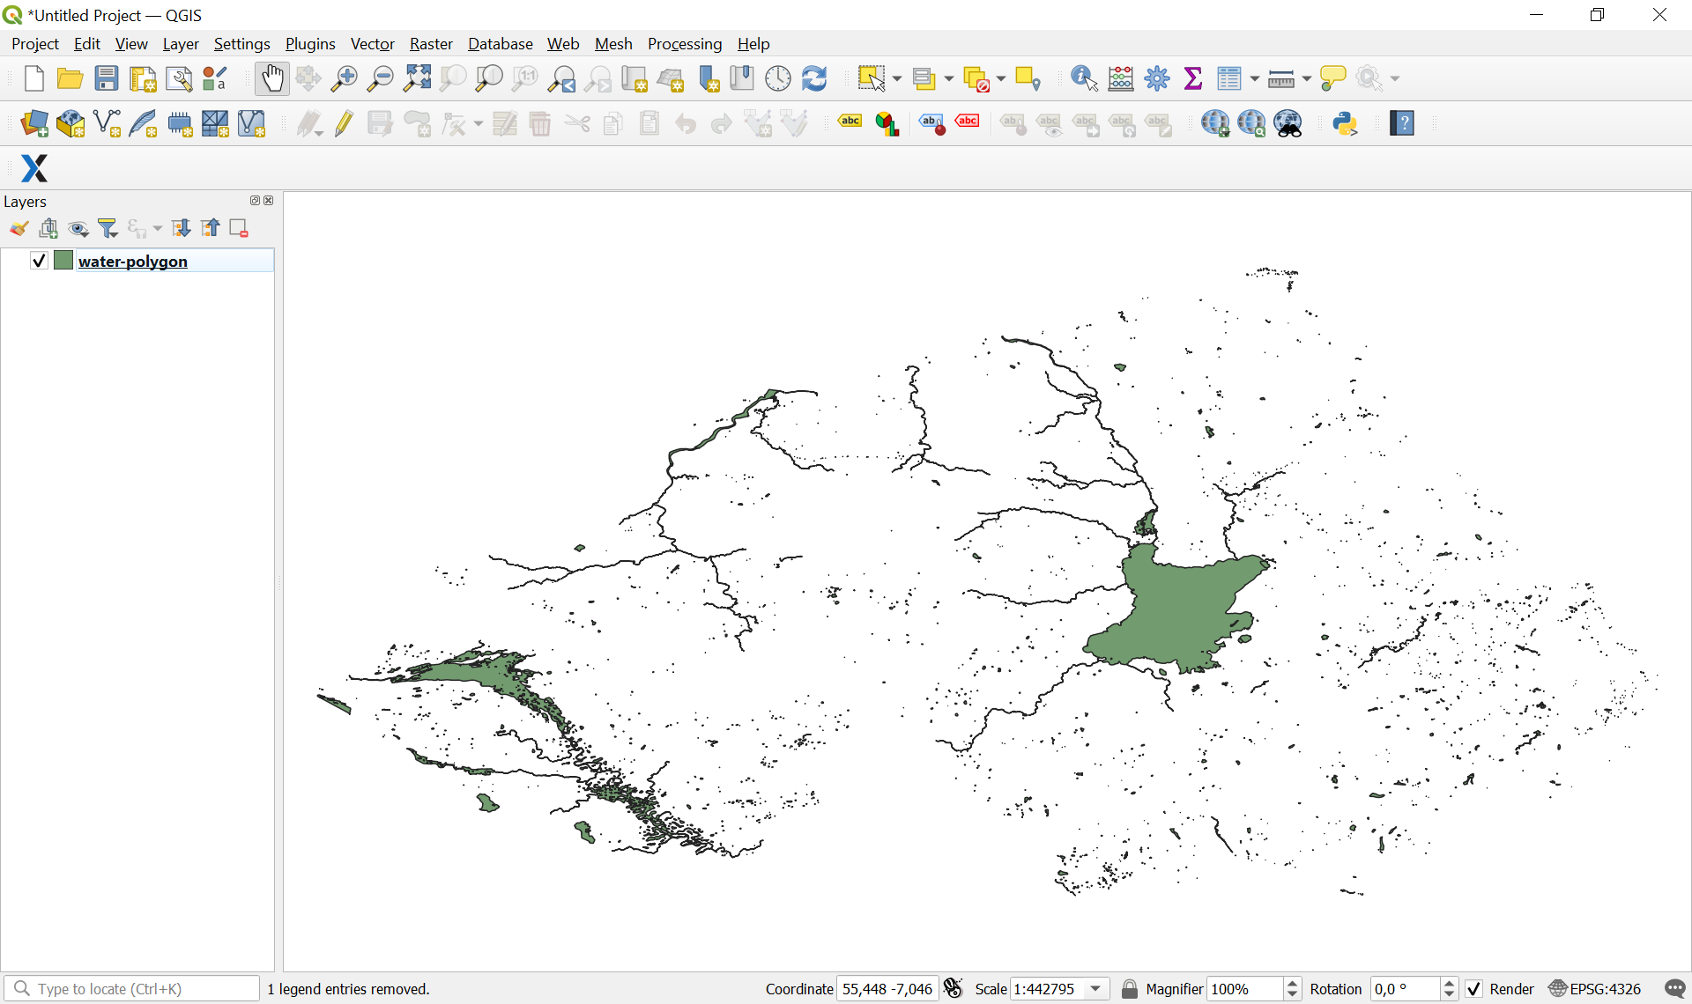Select the Pan Map hand tool

(x=272, y=78)
